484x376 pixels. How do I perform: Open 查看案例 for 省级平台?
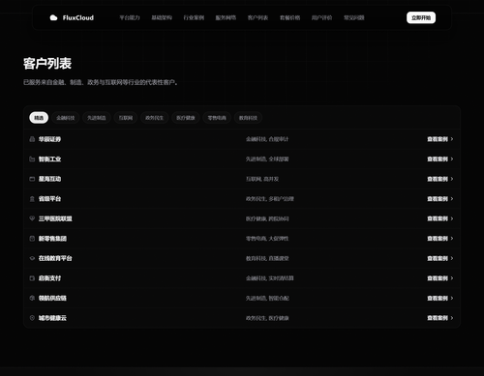pos(440,199)
